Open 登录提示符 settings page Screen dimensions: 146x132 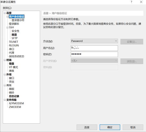pos(18,20)
